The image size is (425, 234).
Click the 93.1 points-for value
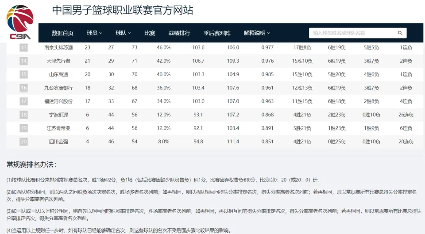coord(198,115)
